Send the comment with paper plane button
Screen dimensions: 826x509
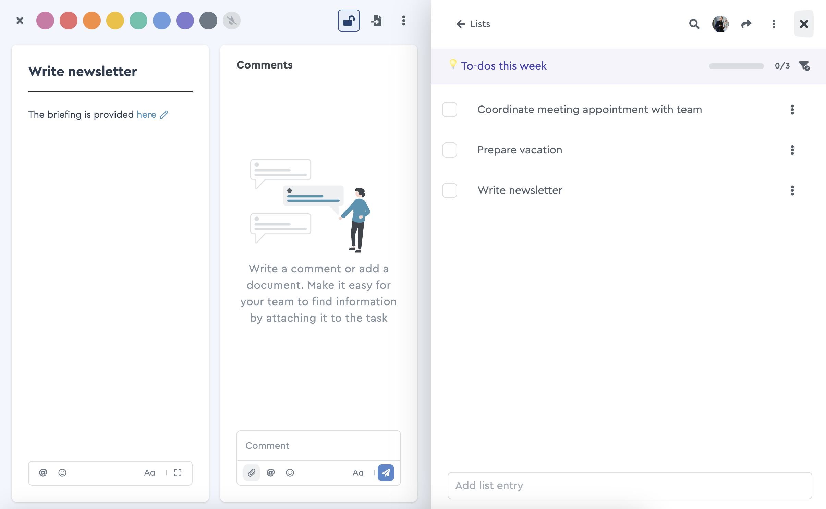(x=386, y=473)
